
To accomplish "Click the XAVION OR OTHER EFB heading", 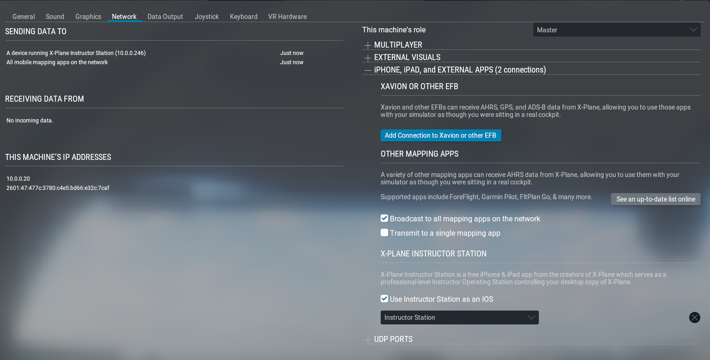I will click(x=420, y=86).
